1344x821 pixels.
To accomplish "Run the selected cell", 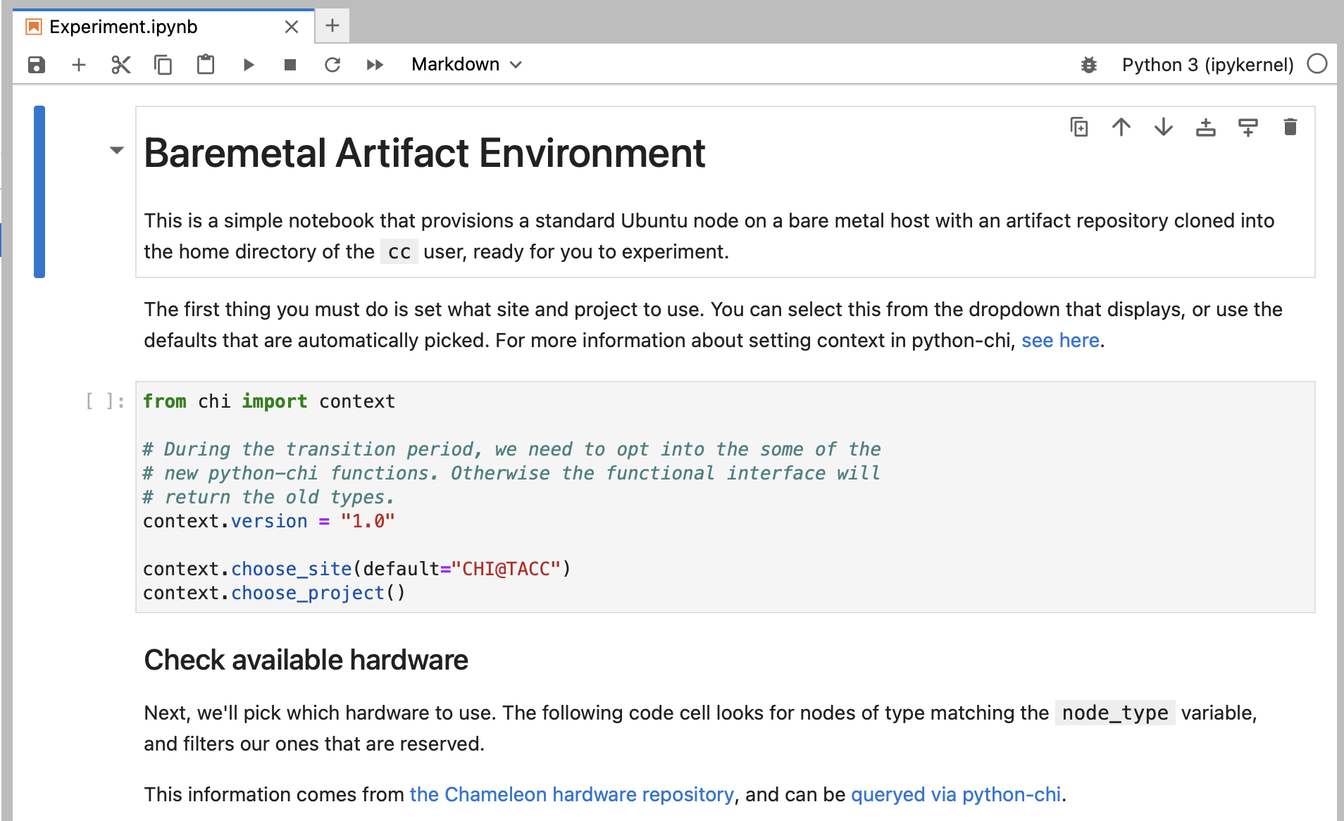I will pyautogui.click(x=248, y=65).
